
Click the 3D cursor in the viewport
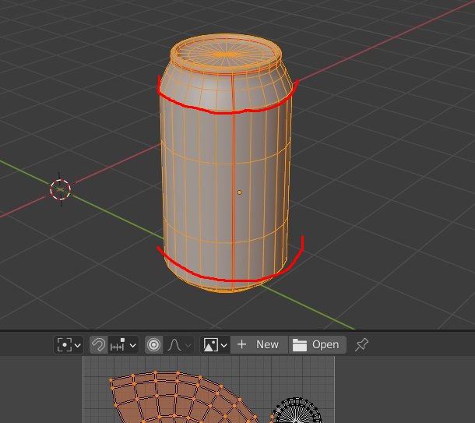pyautogui.click(x=60, y=189)
